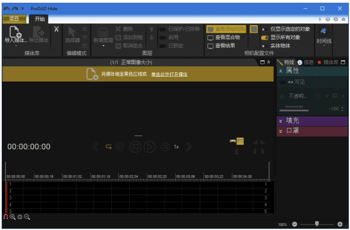
Task: Open the Timeline (时间线) tool
Action: [324, 34]
